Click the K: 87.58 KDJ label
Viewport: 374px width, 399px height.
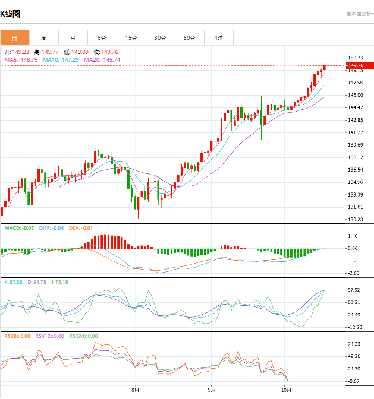pos(13,282)
